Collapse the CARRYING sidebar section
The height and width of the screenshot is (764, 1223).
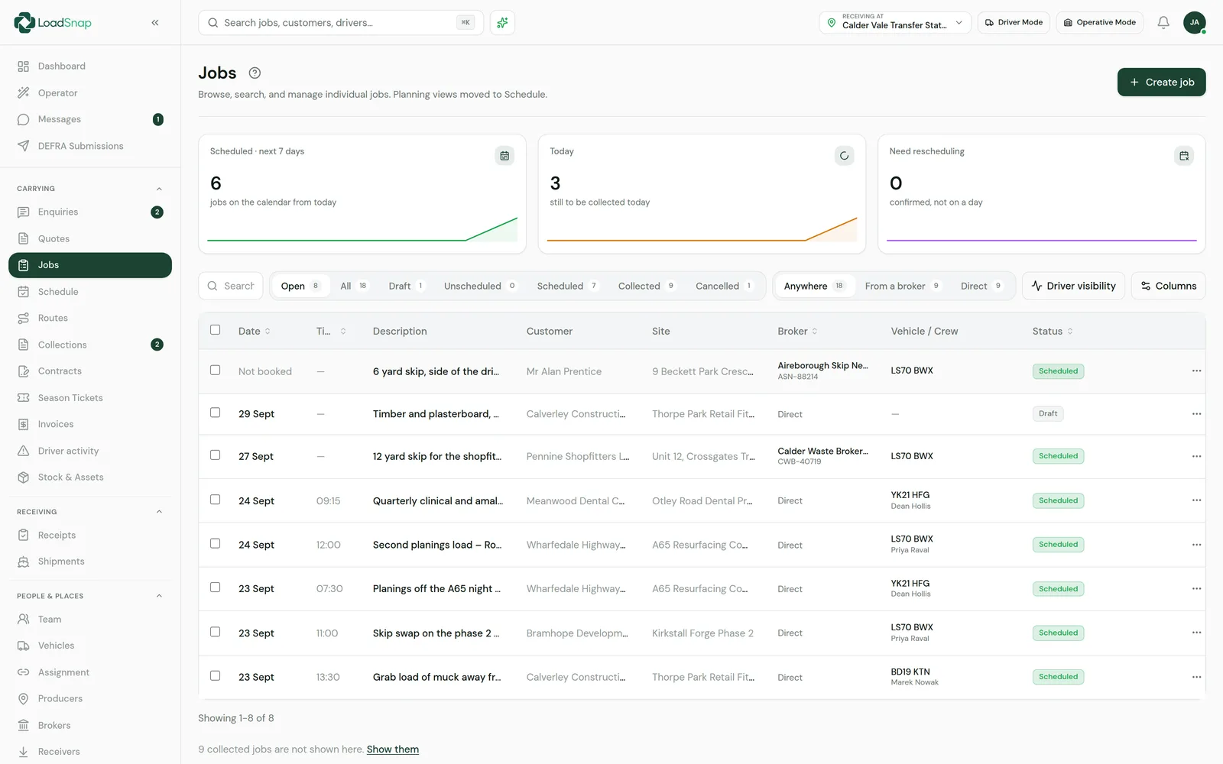click(x=159, y=189)
